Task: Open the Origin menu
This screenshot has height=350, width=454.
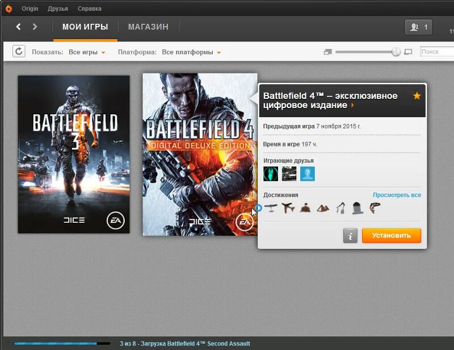Action: [x=30, y=9]
